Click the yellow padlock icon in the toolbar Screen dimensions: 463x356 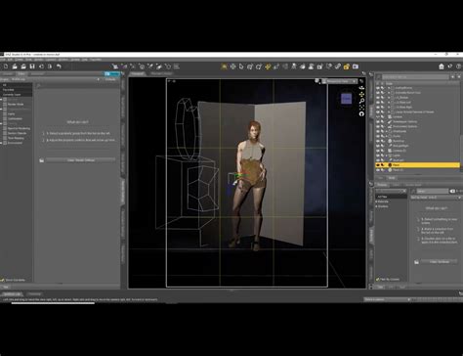point(347,67)
